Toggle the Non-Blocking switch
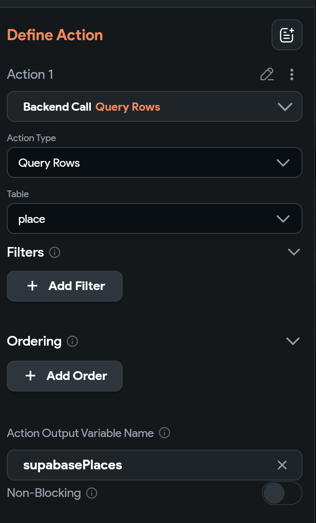The height and width of the screenshot is (523, 316). 282,494
